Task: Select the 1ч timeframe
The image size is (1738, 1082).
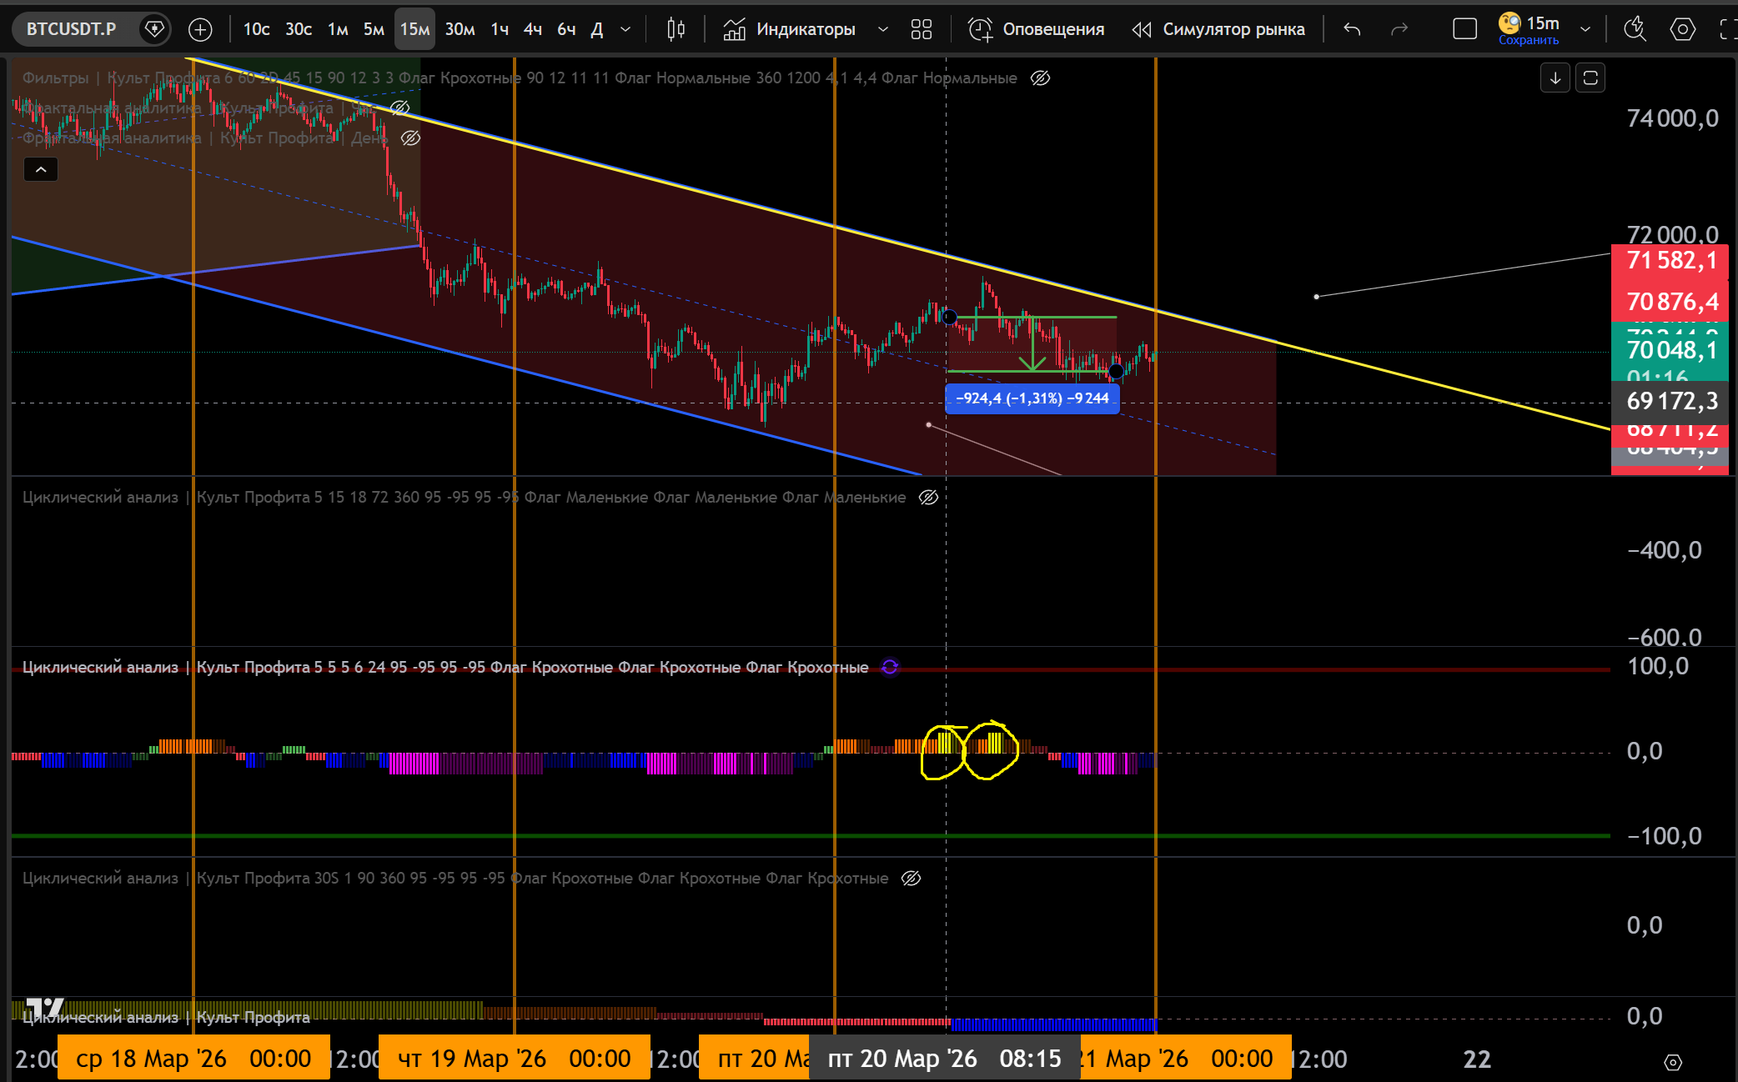Action: point(500,30)
